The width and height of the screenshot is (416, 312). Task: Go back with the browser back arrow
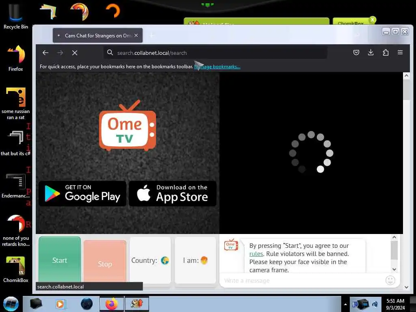tap(45, 53)
